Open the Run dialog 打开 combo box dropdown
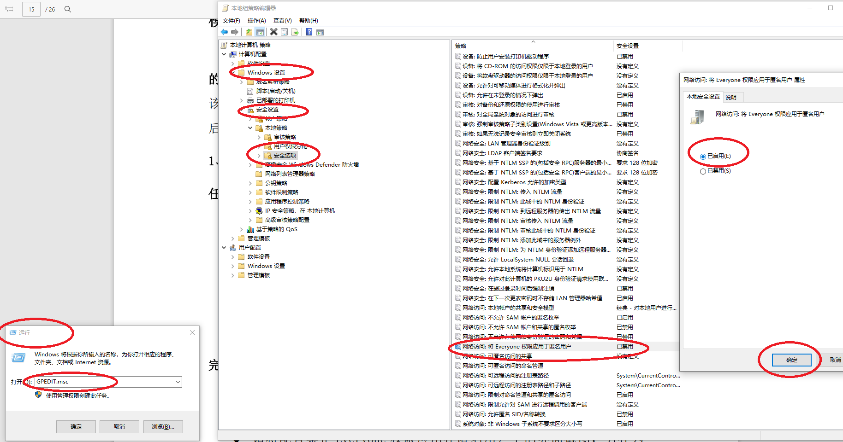 pos(178,382)
